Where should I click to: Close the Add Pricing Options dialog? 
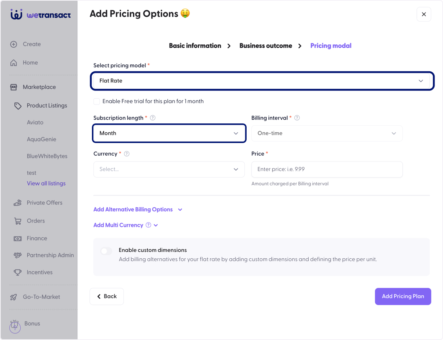tap(424, 14)
